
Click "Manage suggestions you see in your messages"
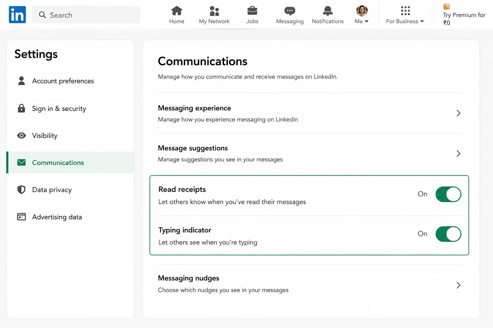pyautogui.click(x=220, y=159)
